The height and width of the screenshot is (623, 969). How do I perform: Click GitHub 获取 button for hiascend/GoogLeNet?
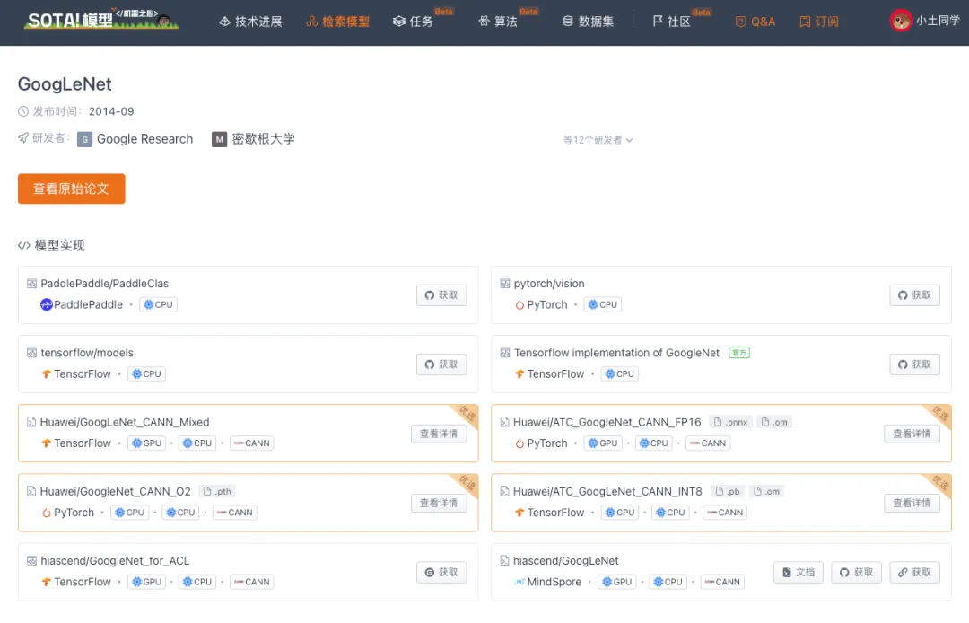(x=856, y=572)
